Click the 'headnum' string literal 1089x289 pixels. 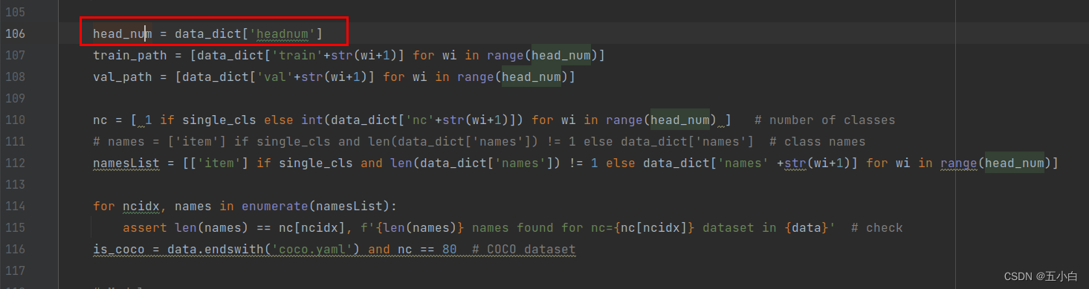pos(282,33)
